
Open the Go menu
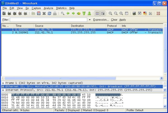point(27,8)
